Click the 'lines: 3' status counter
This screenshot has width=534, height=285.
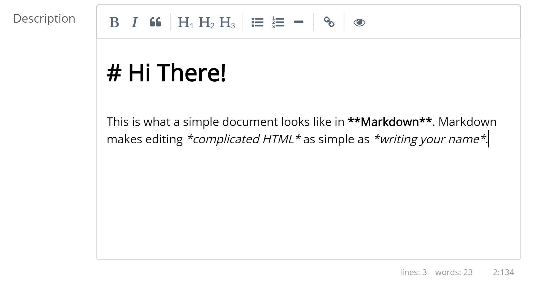click(x=413, y=272)
